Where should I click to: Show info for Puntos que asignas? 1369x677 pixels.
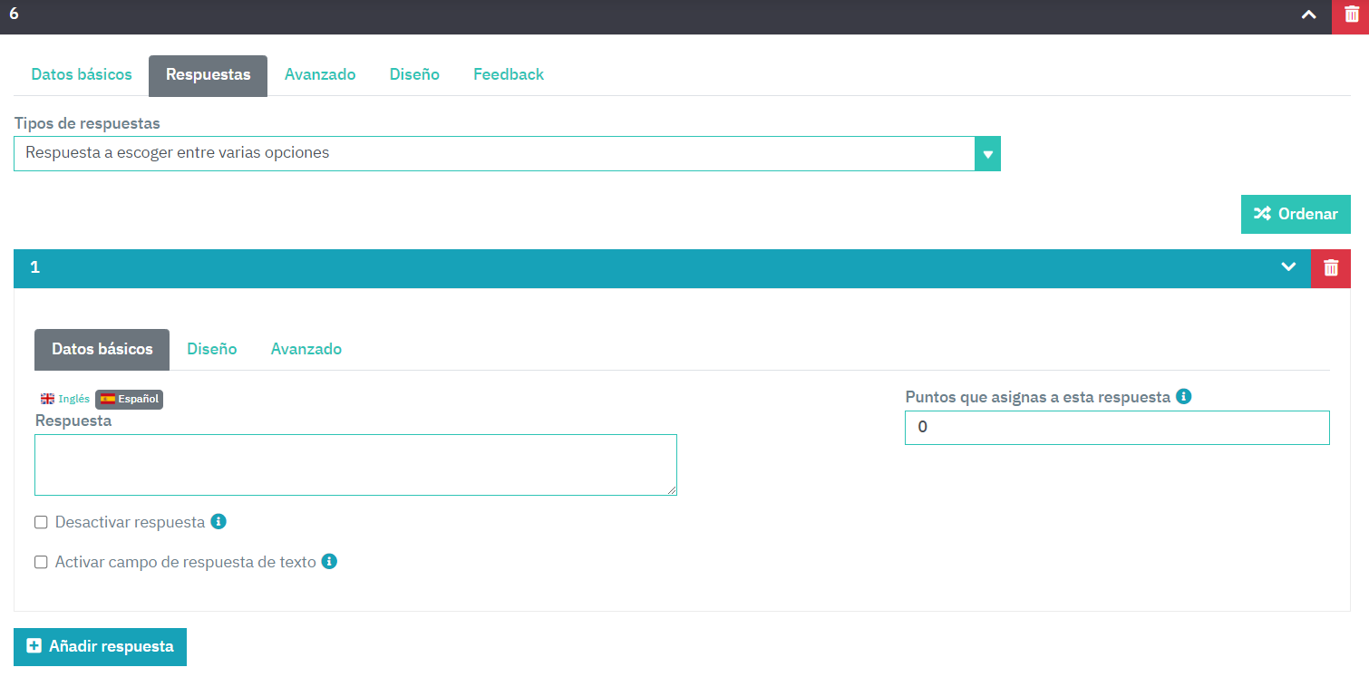coord(1183,396)
